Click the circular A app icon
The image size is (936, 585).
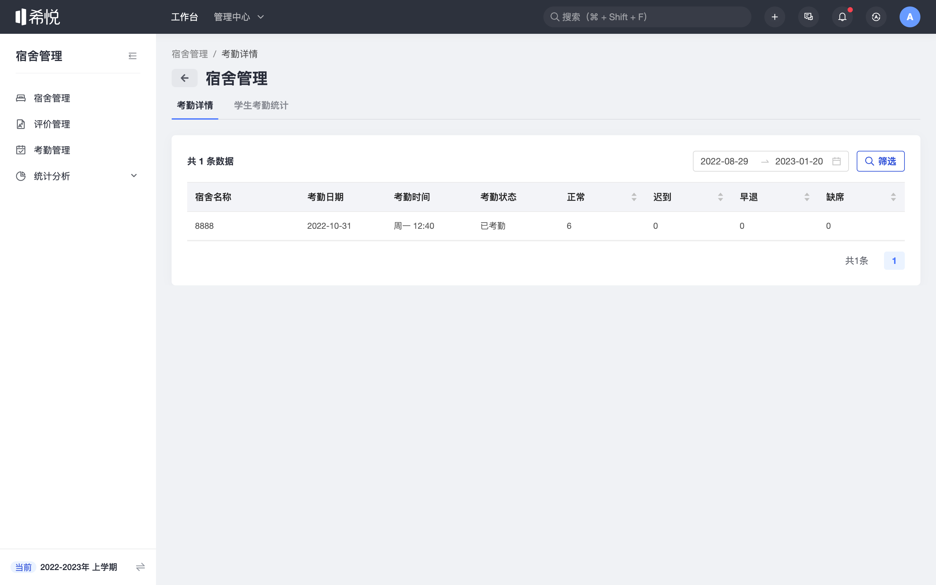876,17
